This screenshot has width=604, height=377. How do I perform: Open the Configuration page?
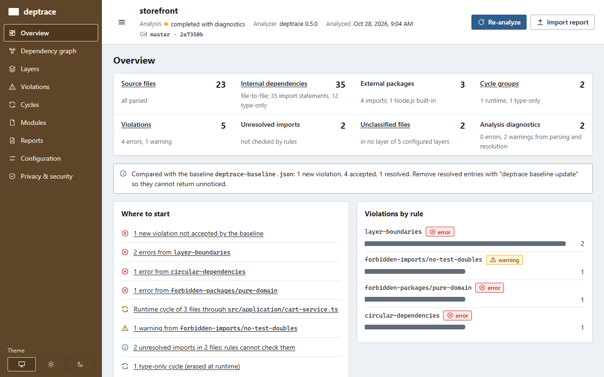pos(51,158)
